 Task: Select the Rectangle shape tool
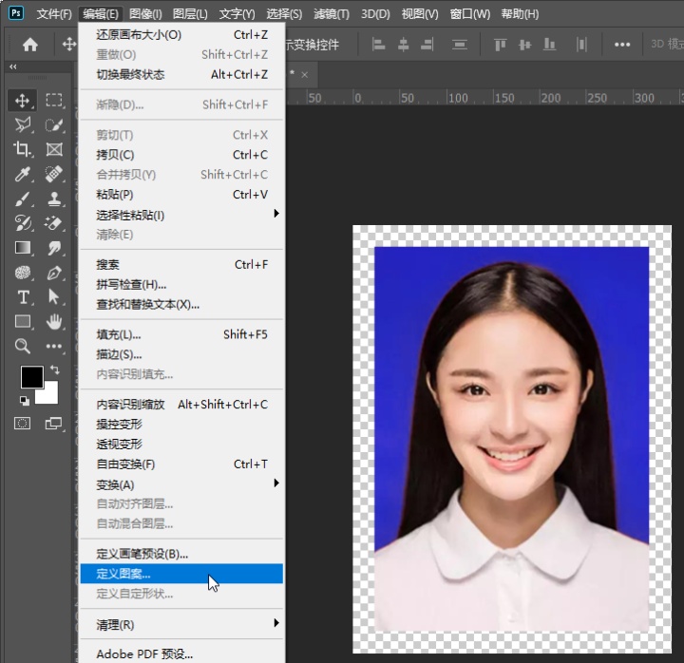22,322
